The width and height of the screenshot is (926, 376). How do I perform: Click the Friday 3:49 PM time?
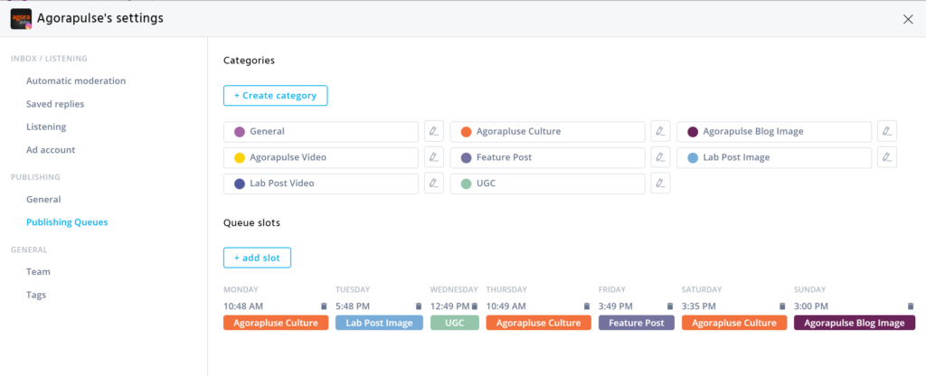click(x=615, y=306)
